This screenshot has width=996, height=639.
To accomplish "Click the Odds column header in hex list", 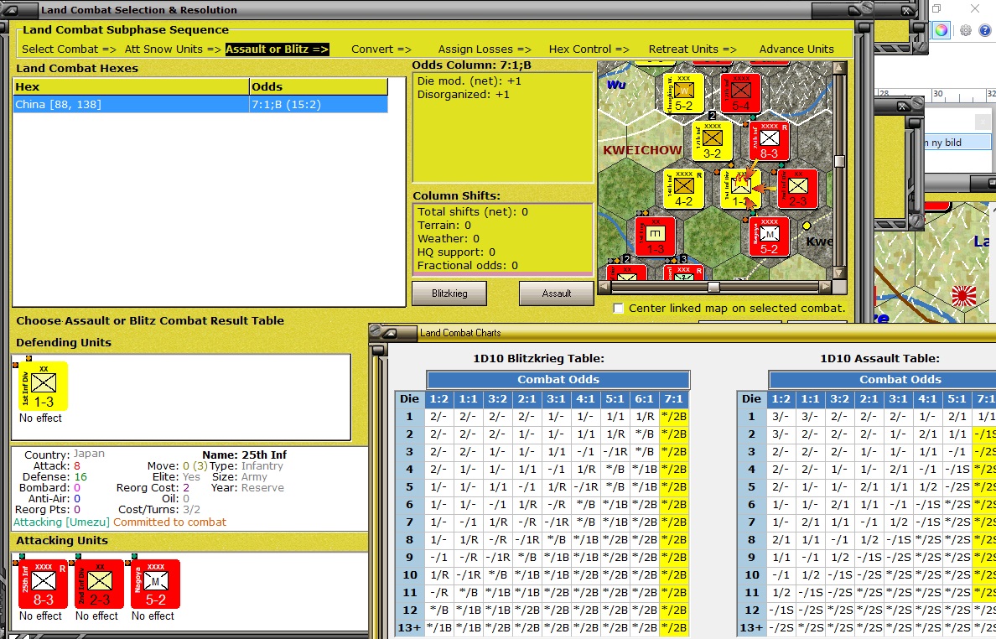I will pyautogui.click(x=319, y=86).
